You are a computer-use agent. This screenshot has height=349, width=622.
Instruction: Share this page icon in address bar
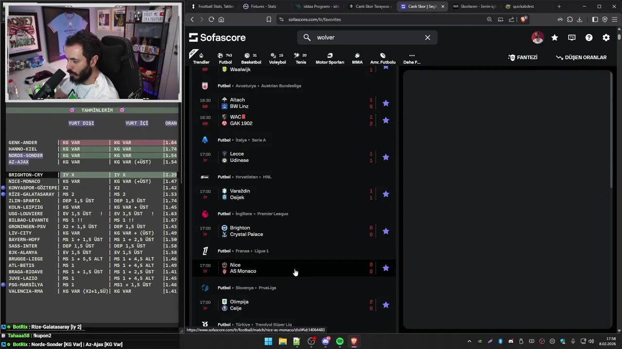tap(512, 19)
